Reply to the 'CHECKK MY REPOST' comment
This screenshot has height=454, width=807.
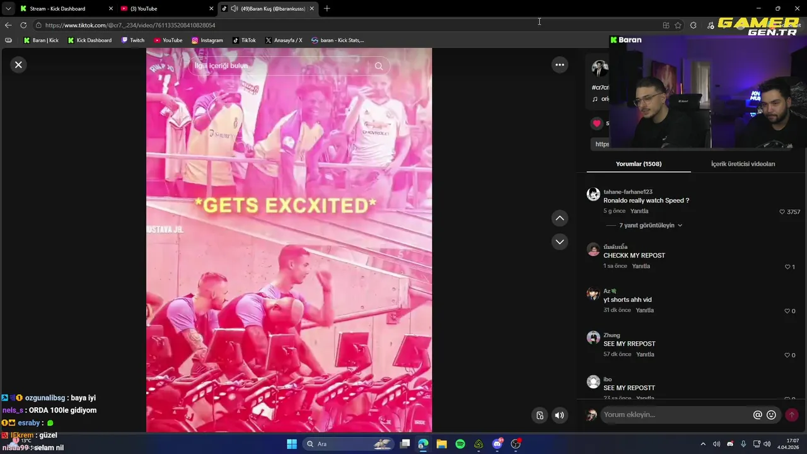coord(641,266)
